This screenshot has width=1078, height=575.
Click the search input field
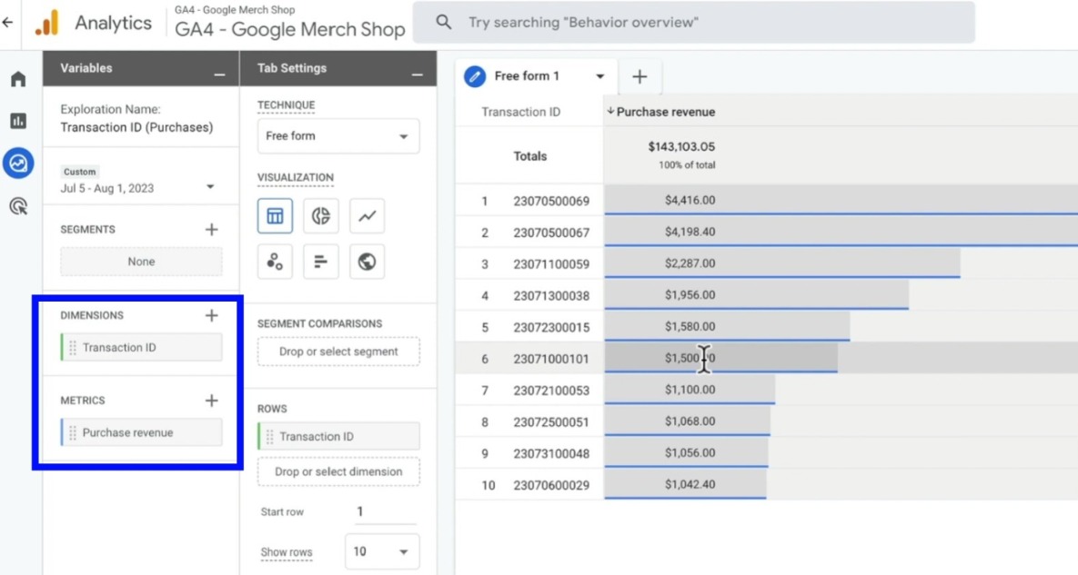pyautogui.click(x=694, y=22)
